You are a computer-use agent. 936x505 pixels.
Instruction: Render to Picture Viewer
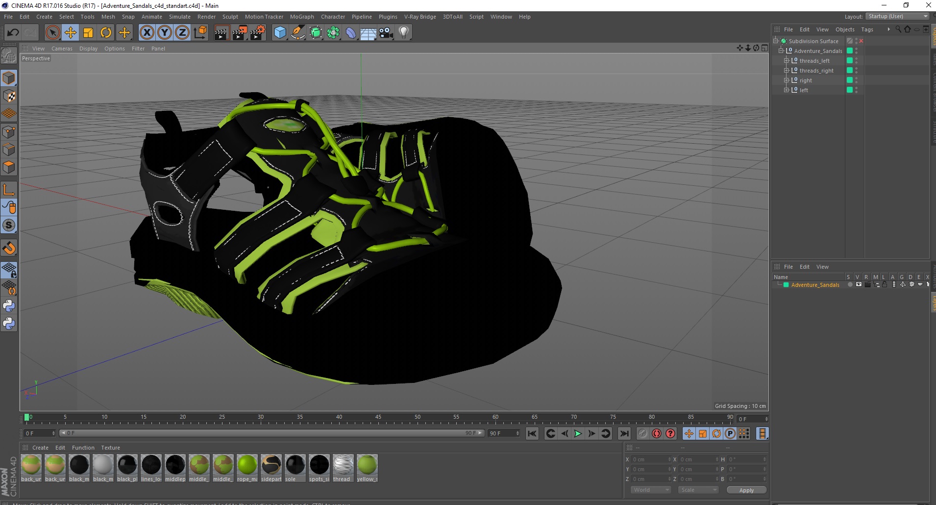tap(240, 33)
